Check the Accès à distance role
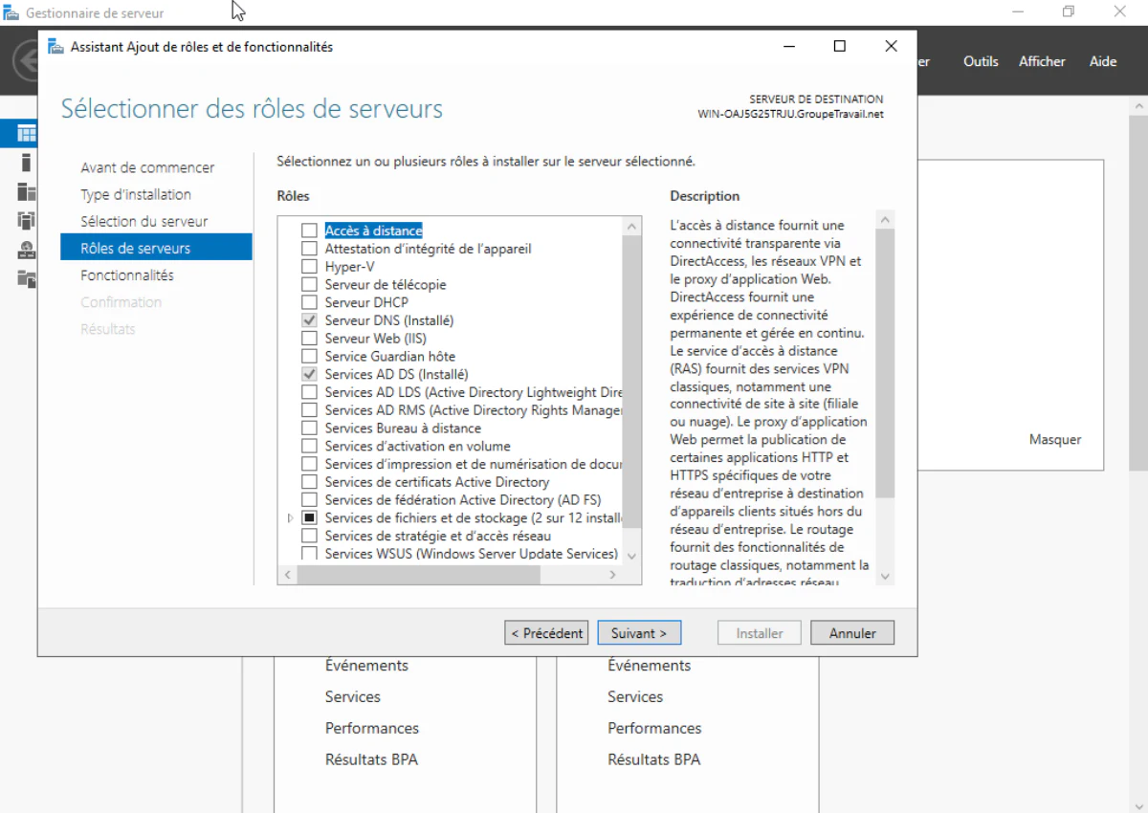1148x813 pixels. 309,231
